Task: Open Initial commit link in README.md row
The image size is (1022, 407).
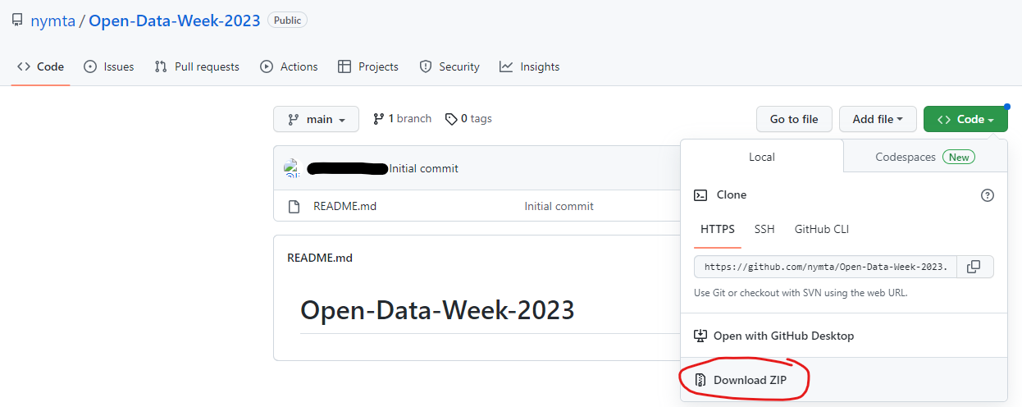Action: point(559,206)
